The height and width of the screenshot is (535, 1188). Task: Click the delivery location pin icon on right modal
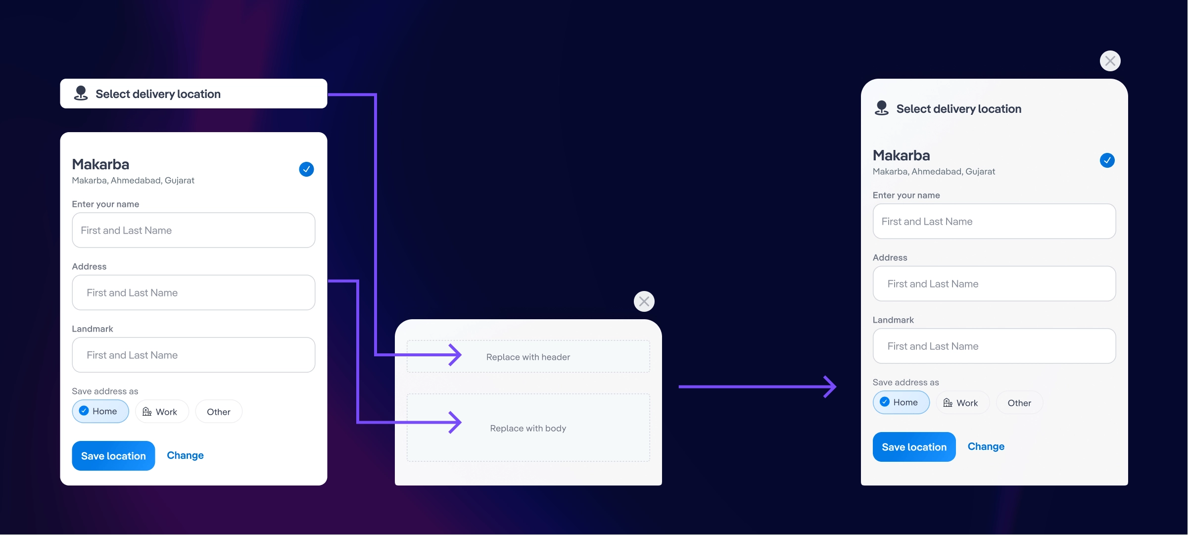[x=880, y=107]
